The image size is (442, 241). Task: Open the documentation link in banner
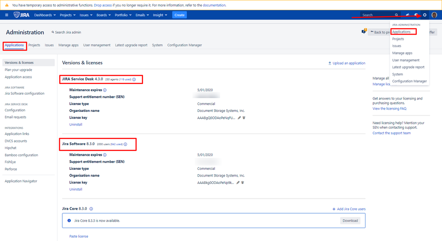tap(214, 5)
